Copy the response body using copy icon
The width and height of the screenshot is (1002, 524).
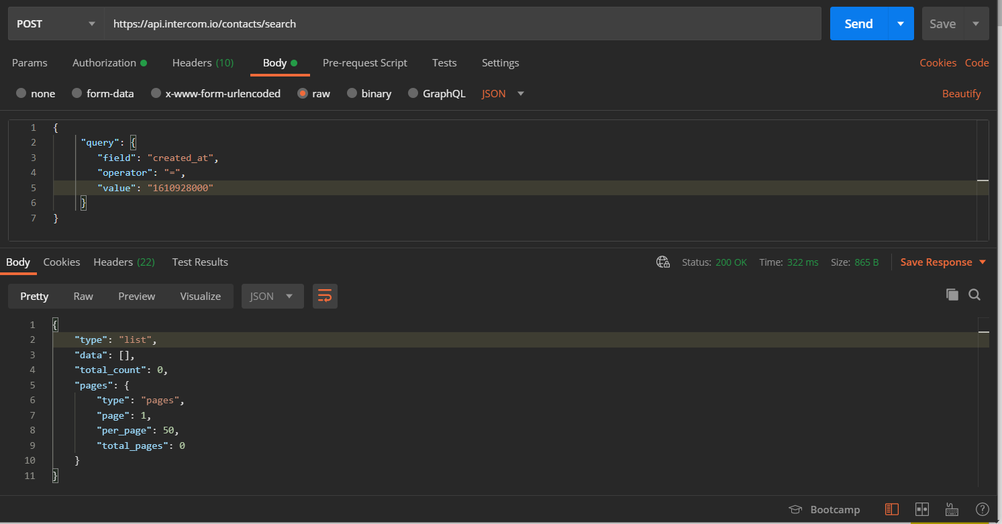[x=952, y=295]
